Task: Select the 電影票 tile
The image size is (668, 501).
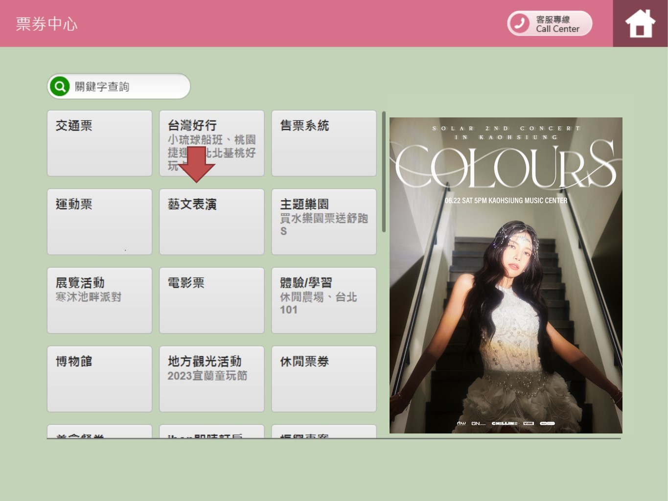Action: tap(212, 300)
